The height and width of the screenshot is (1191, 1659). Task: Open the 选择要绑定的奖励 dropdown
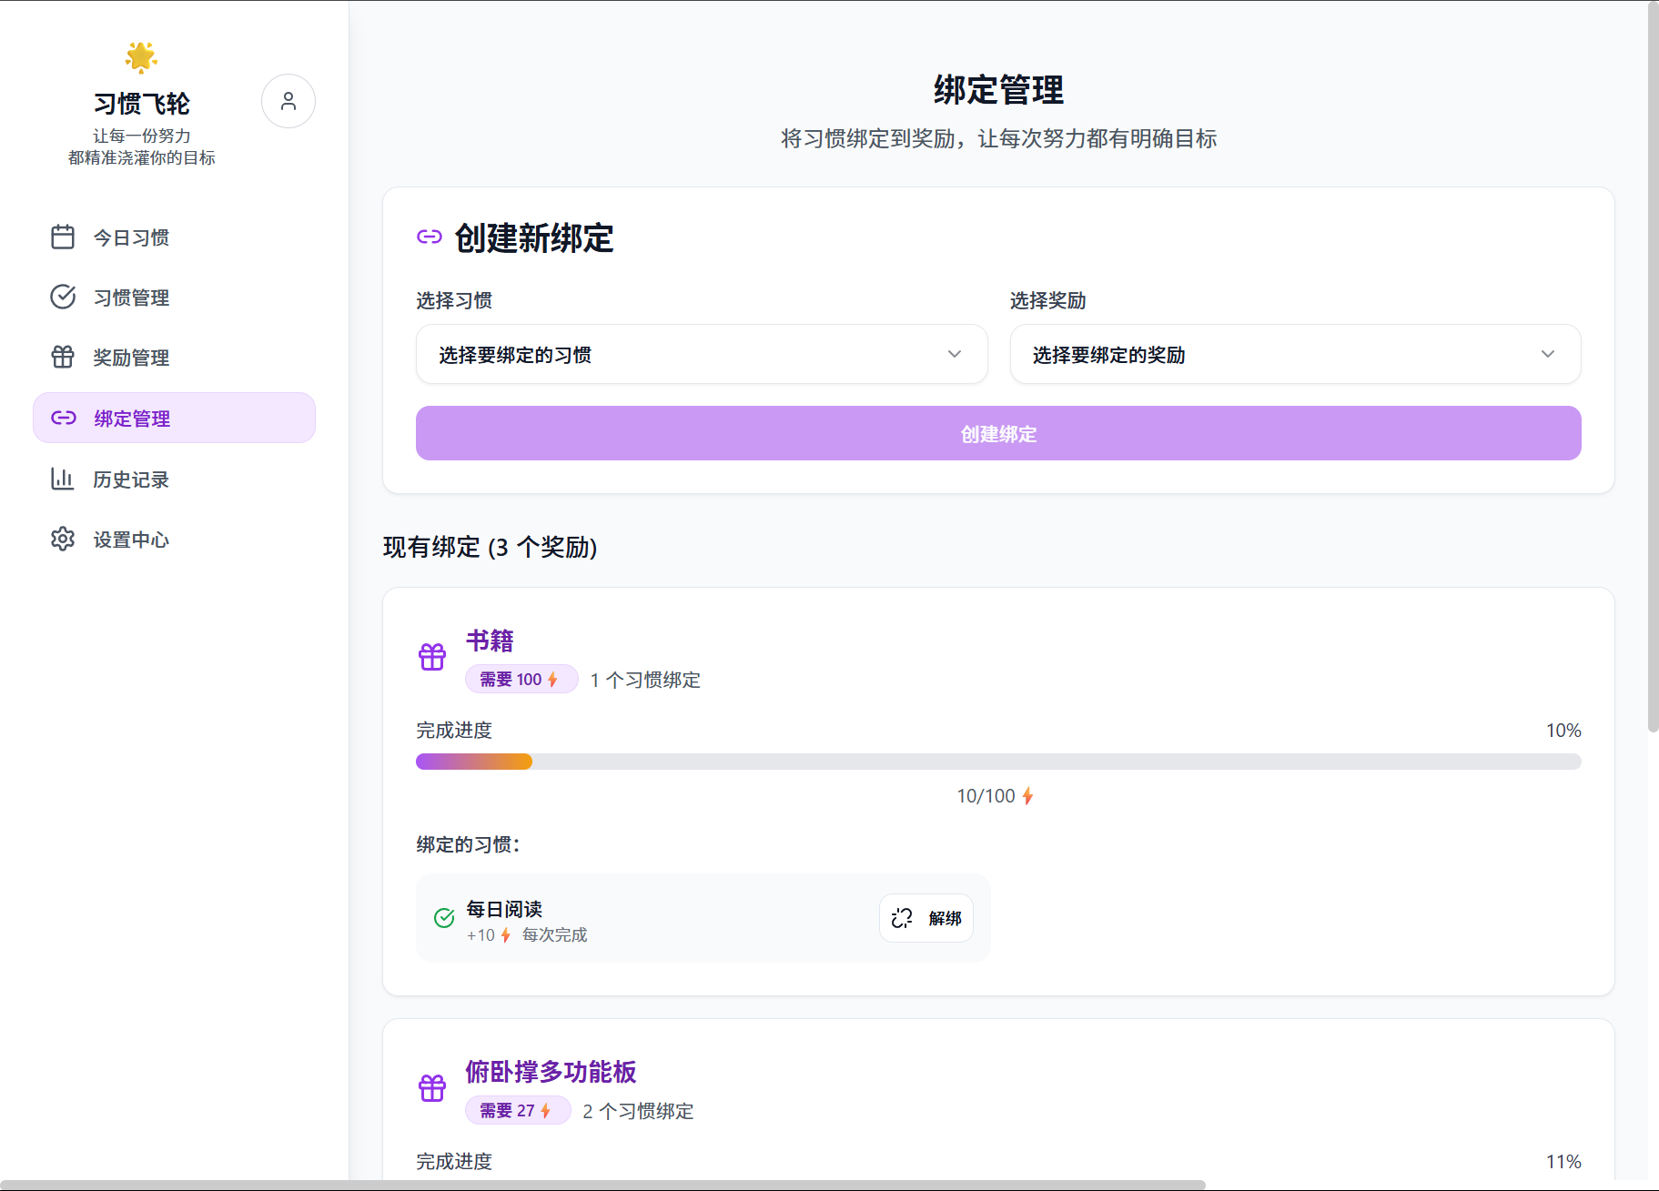tap(1295, 354)
